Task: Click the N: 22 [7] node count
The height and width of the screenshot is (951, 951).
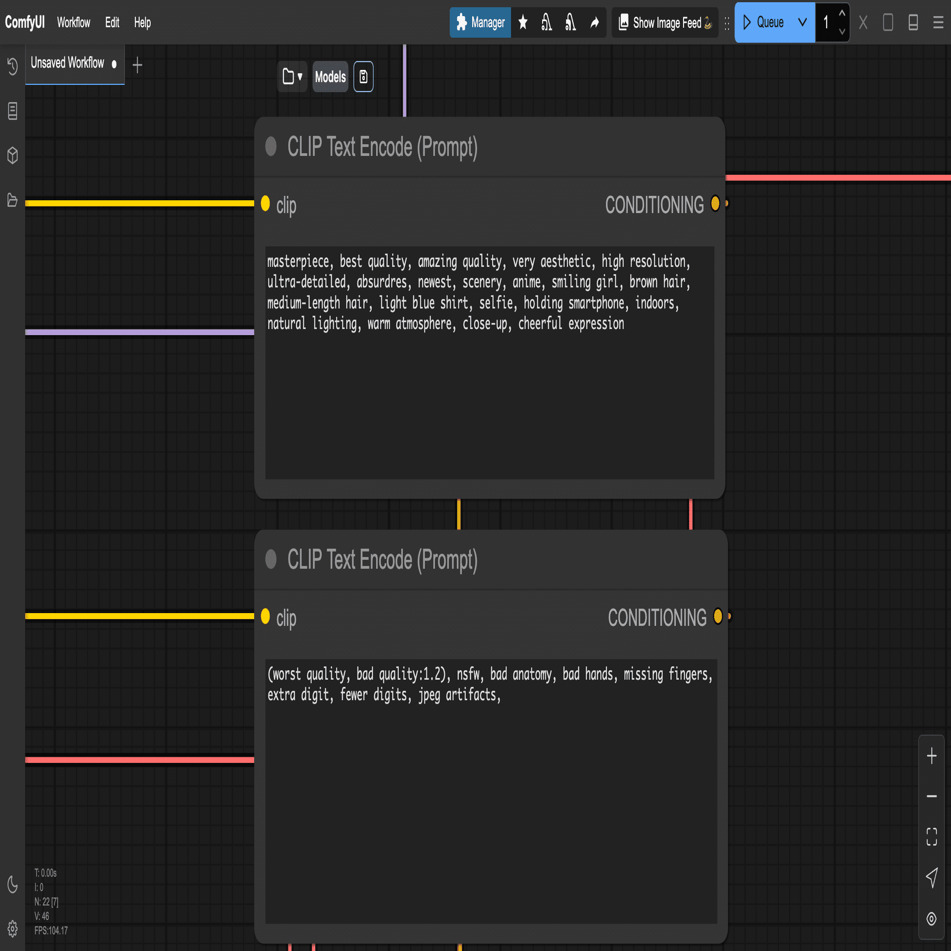Action: pos(47,902)
